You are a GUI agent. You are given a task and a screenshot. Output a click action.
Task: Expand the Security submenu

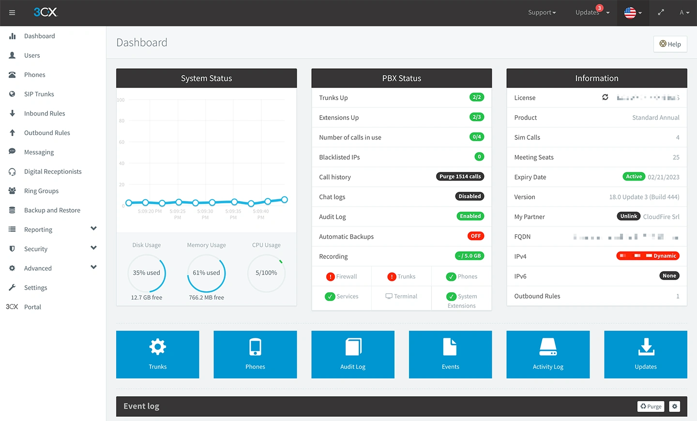coord(93,248)
